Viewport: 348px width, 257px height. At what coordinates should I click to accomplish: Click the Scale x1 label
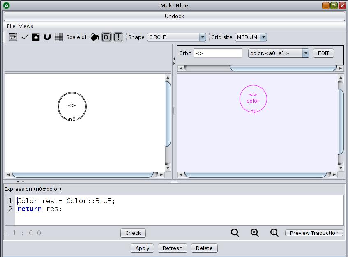76,37
